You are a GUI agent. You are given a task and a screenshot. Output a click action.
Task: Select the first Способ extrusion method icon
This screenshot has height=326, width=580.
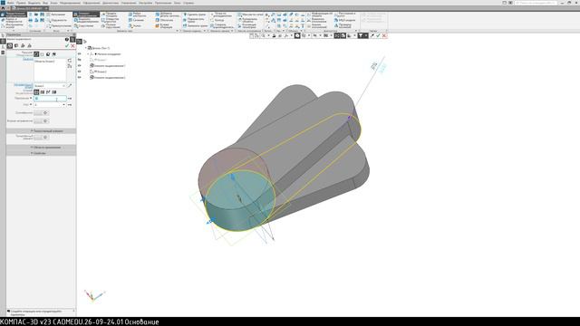(36, 92)
